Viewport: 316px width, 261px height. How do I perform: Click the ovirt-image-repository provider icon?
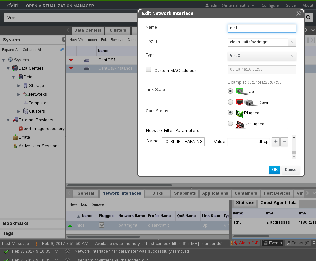coord(21,129)
